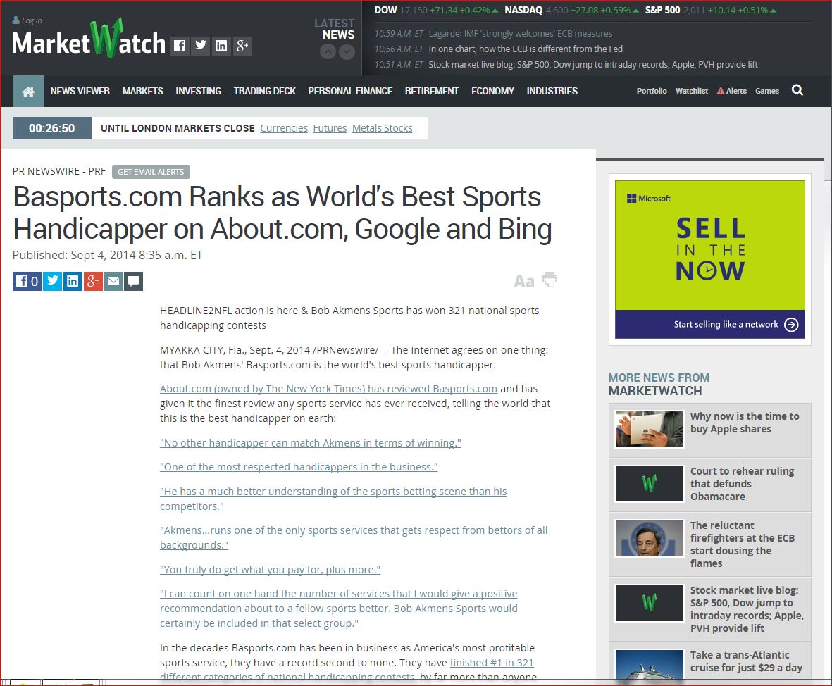
Task: Show previous latest news with up arrow
Action: click(328, 51)
